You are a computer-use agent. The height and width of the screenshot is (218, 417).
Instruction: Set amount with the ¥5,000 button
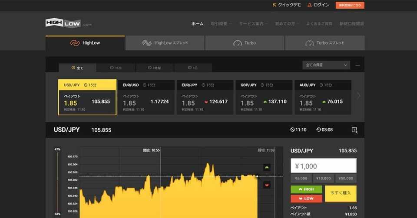(301, 179)
